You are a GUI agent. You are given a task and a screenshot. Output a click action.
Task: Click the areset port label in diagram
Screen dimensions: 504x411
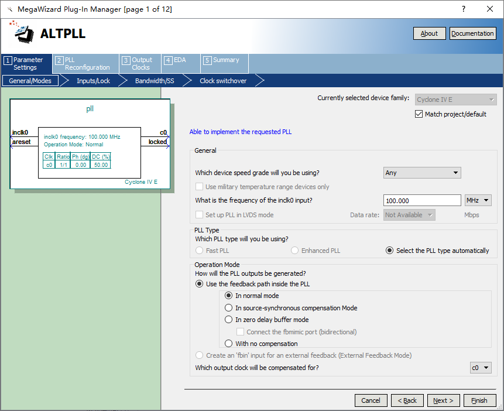(21, 142)
